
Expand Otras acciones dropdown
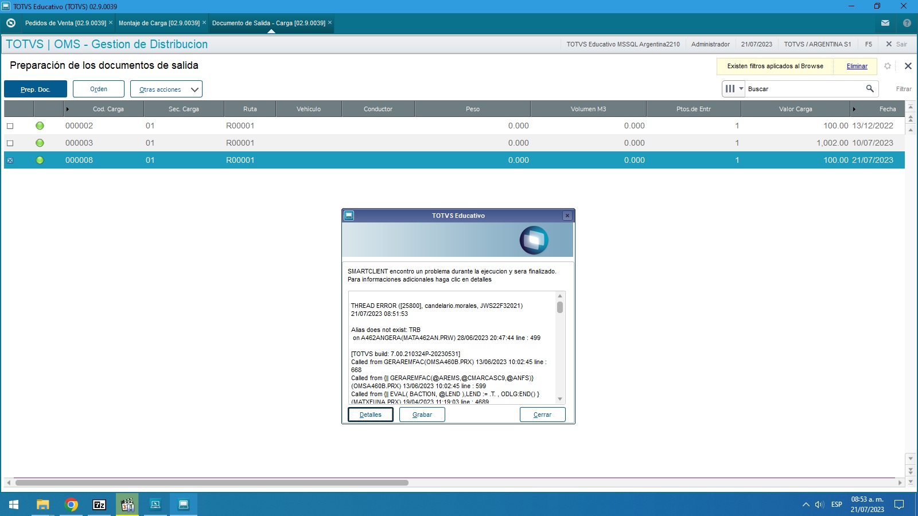point(166,89)
